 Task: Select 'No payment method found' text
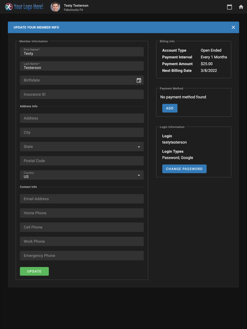click(183, 97)
